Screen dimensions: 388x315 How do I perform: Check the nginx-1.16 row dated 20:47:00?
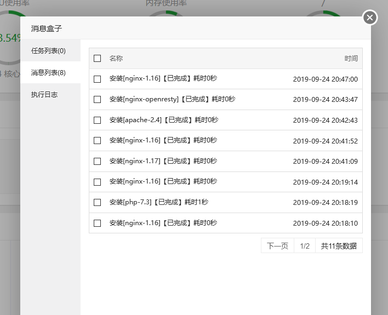pyautogui.click(x=97, y=79)
